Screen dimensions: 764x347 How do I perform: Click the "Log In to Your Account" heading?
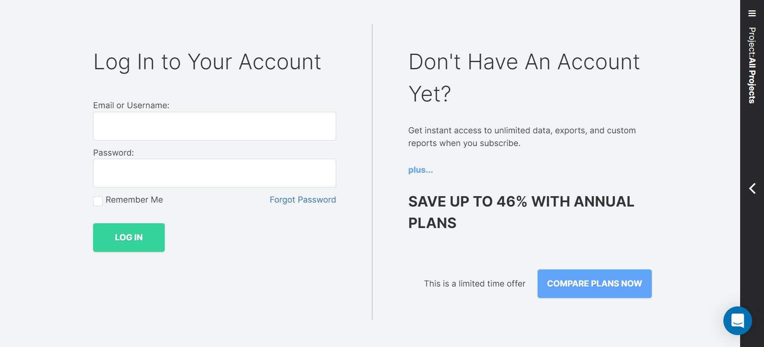coord(207,62)
